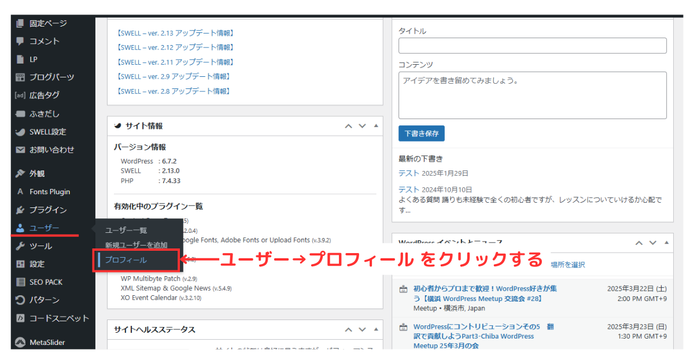Open the コードスニペット sidebar icon

pyautogui.click(x=20, y=318)
